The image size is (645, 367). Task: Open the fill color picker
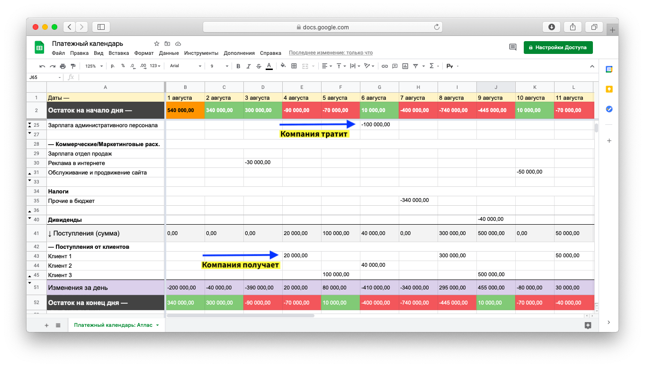[283, 66]
